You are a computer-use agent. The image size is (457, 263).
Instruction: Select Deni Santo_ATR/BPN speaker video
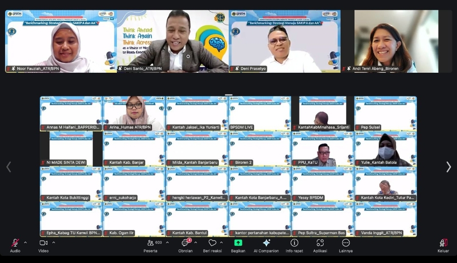(172, 41)
